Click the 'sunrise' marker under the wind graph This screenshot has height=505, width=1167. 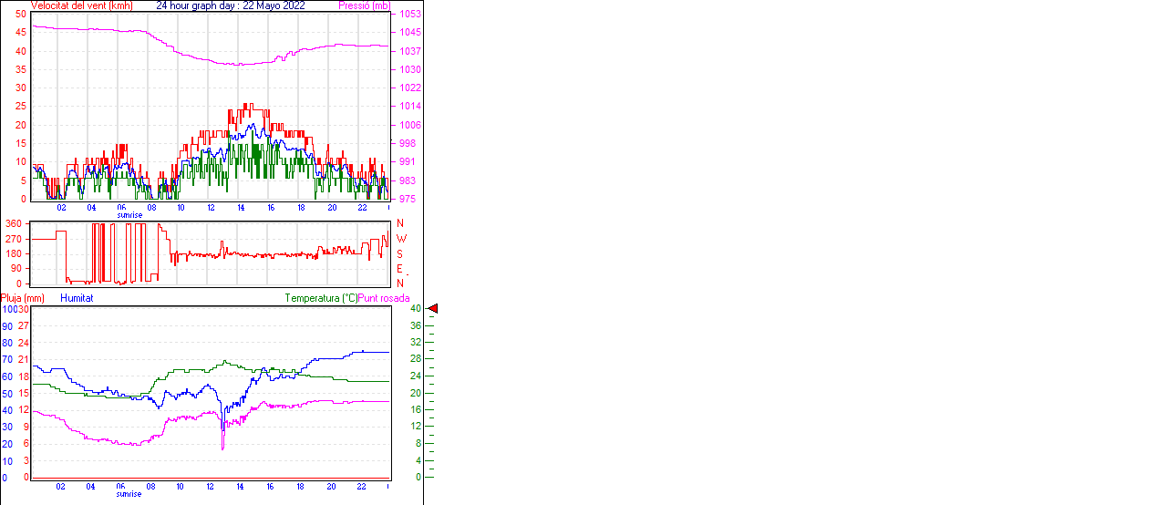tap(129, 215)
